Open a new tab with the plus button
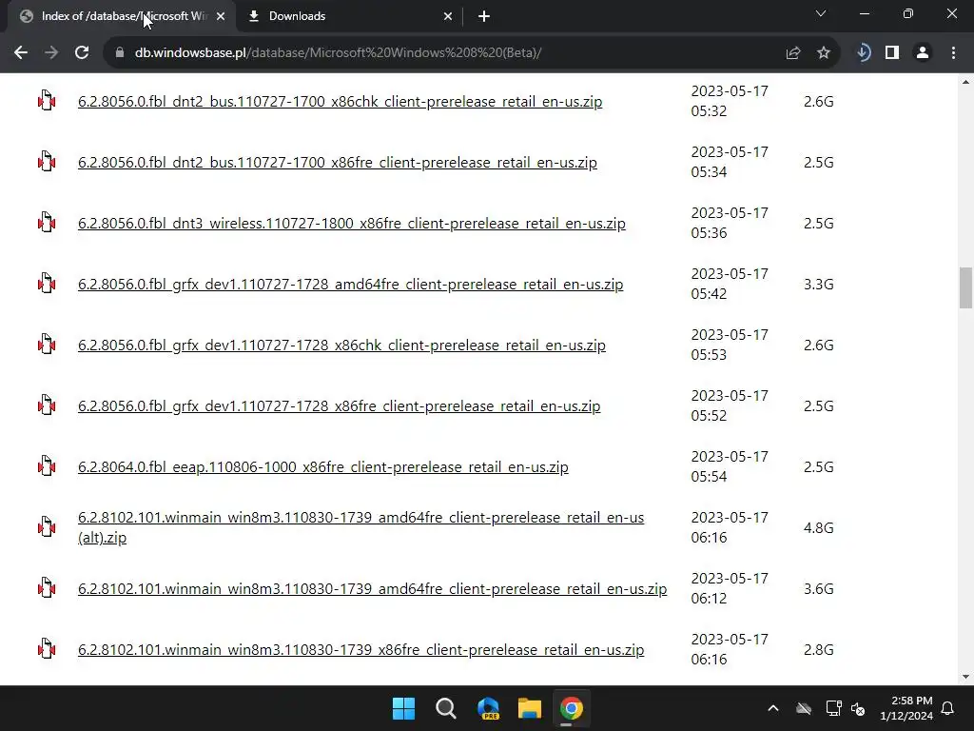 [x=484, y=16]
